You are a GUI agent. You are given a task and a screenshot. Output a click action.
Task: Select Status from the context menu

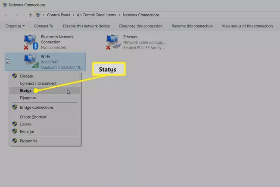tap(45, 91)
